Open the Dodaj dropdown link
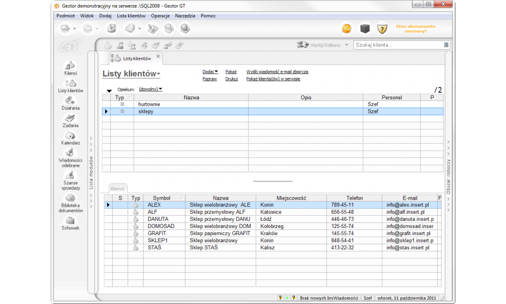This screenshot has height=304, width=506. (210, 72)
